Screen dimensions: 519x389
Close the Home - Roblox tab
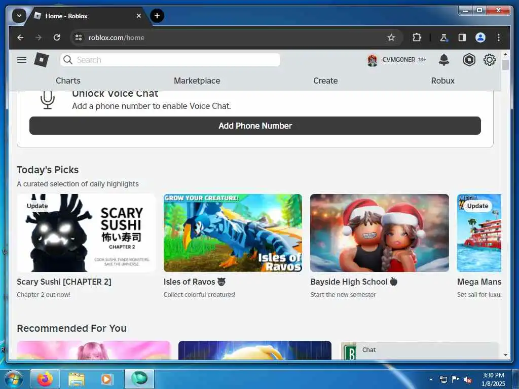click(x=139, y=16)
